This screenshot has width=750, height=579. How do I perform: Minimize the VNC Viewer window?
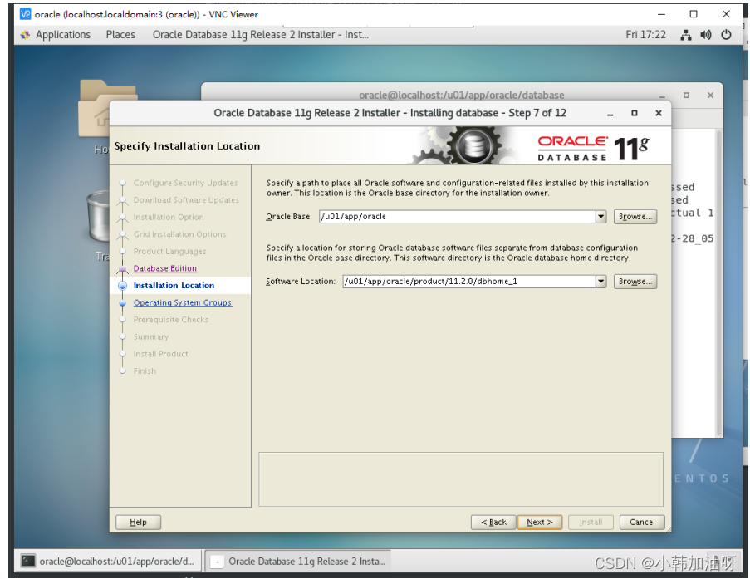tap(661, 14)
